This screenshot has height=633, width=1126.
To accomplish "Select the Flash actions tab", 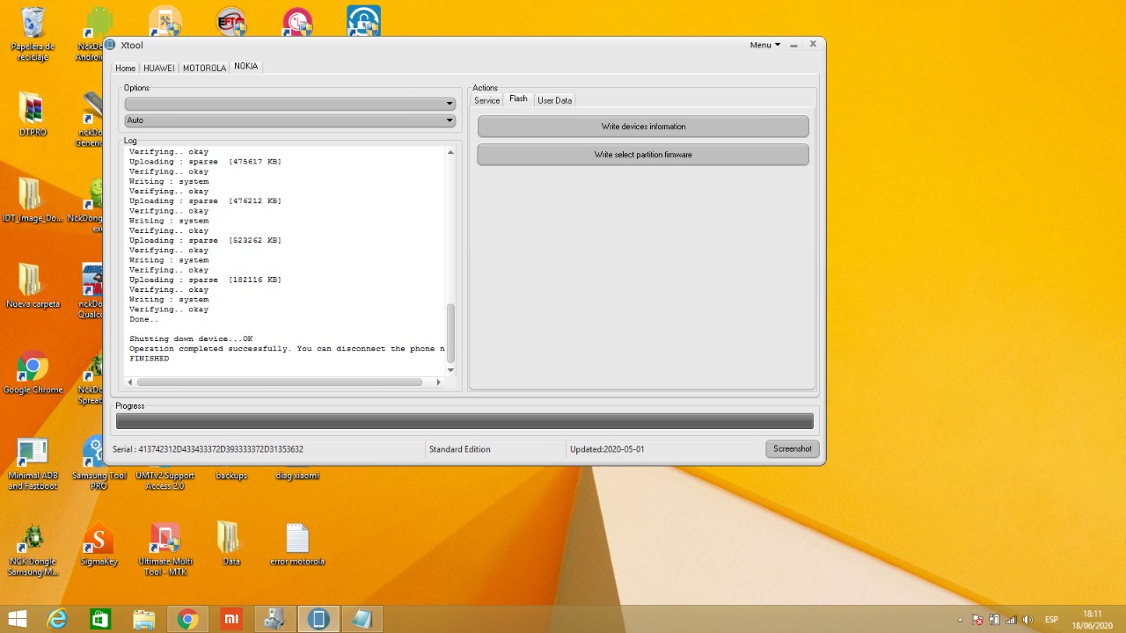I will click(x=518, y=99).
